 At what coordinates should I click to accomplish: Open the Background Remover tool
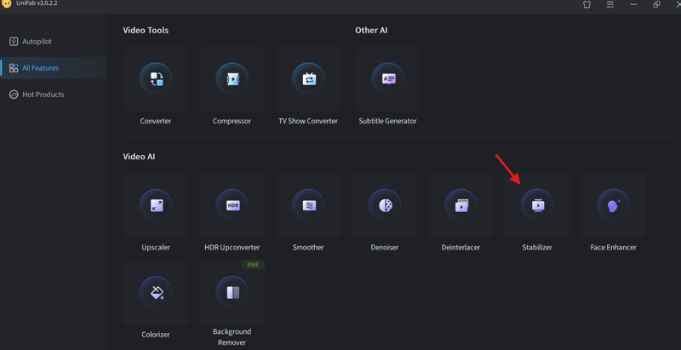click(232, 293)
